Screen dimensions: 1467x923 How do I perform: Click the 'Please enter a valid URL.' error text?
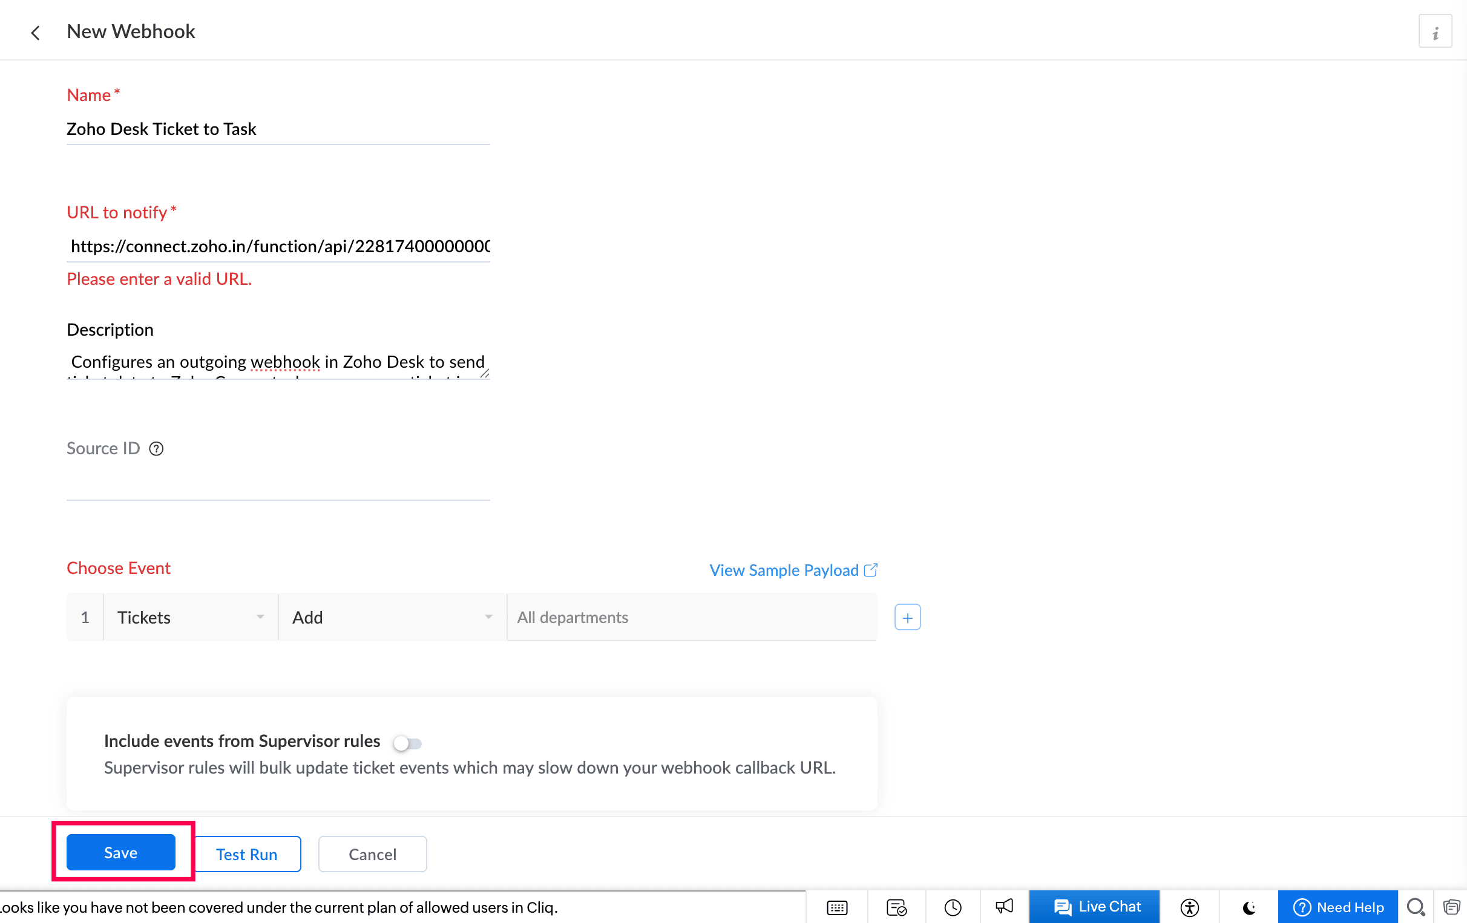click(159, 279)
